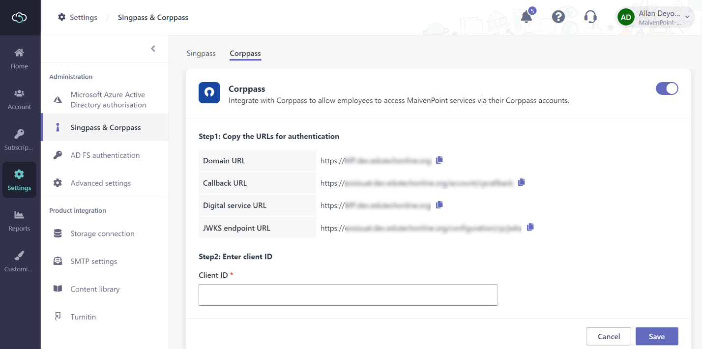The width and height of the screenshot is (702, 349).
Task: Turn off the Corppass integration switch
Action: coord(667,88)
